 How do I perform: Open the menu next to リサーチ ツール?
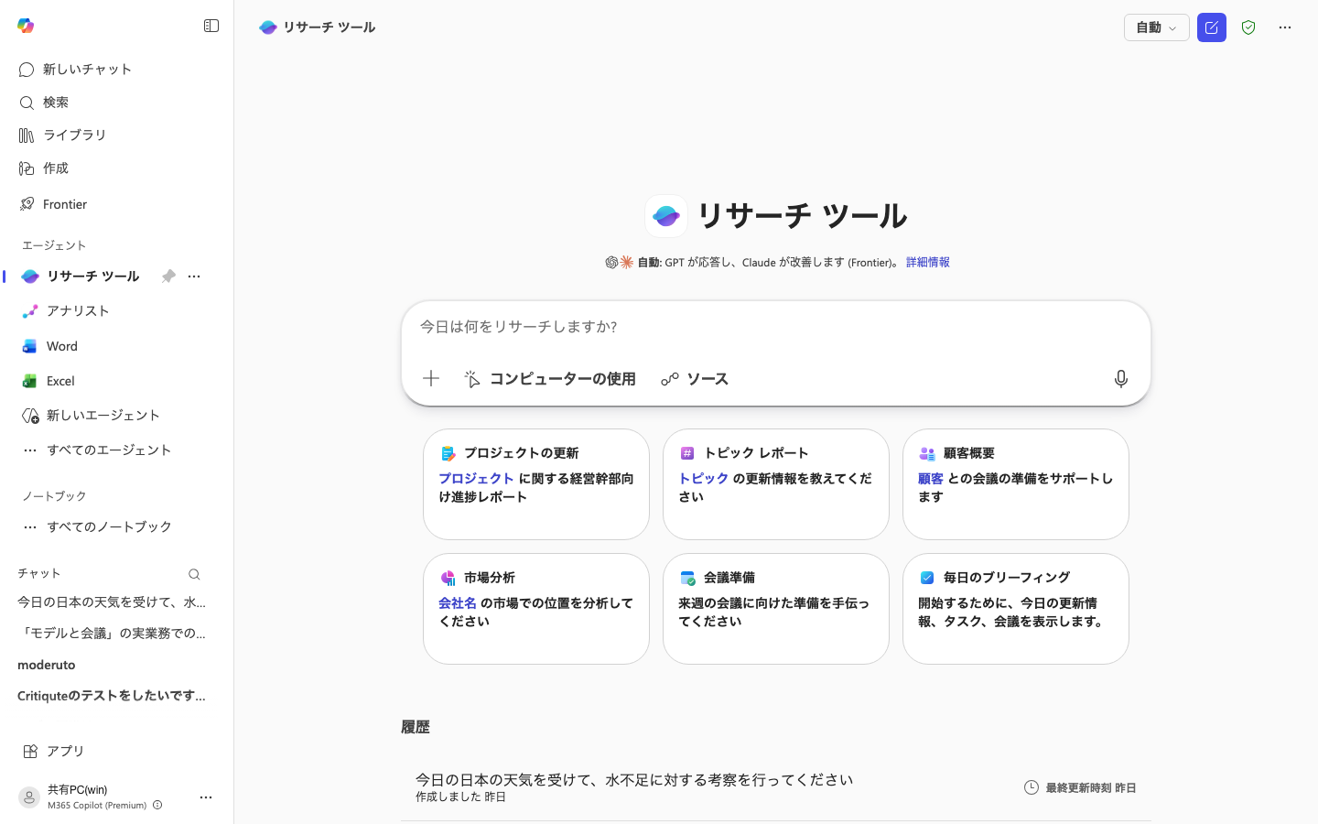(193, 276)
